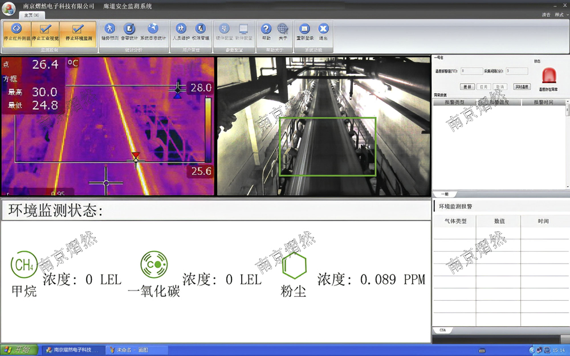Click the 退出 exit icon
Screen dimensions: 570x356
pos(323,31)
